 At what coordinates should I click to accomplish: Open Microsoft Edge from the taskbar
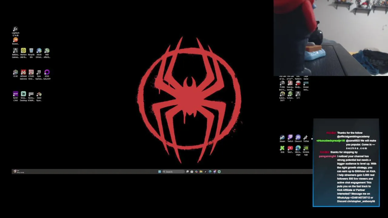[x=210, y=172]
